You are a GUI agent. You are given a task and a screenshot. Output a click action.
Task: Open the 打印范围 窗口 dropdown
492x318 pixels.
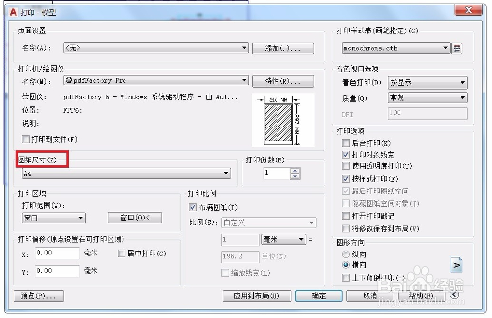pyautogui.click(x=54, y=218)
